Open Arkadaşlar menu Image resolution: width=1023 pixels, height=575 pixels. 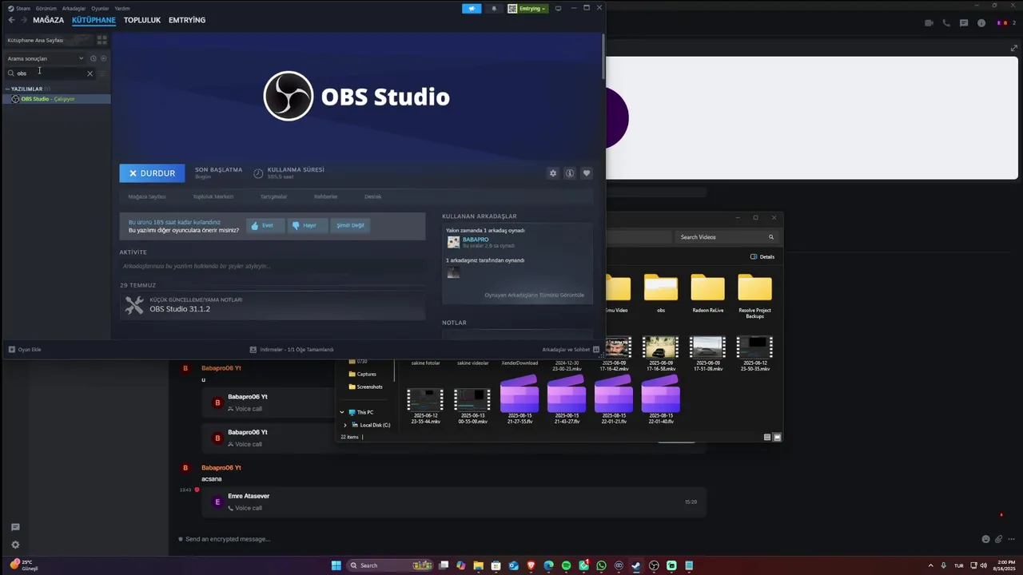coord(74,8)
